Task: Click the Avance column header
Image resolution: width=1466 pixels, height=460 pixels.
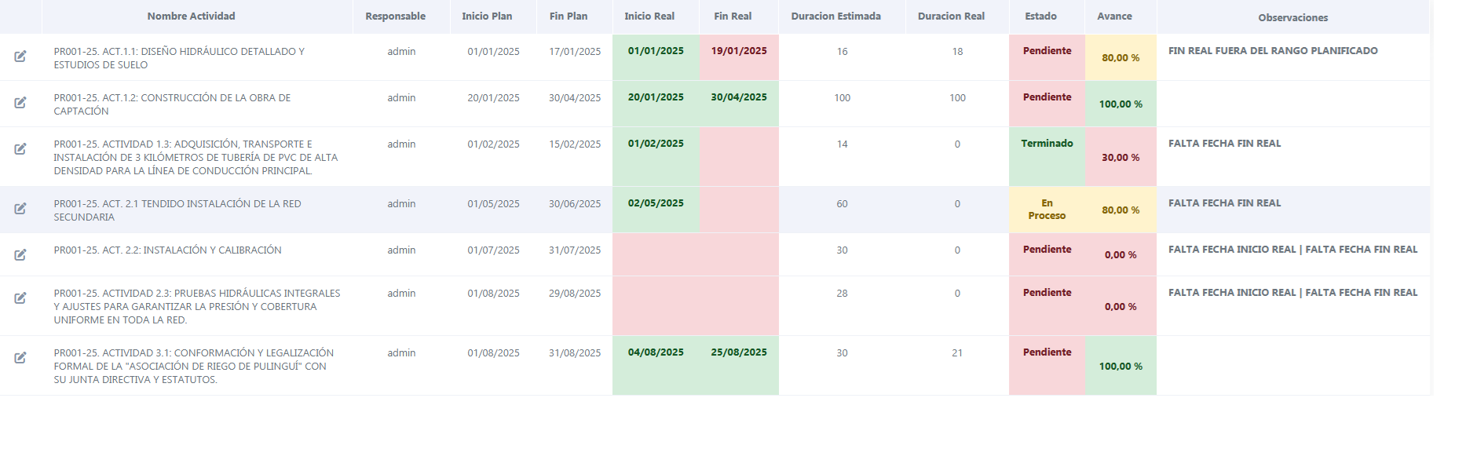Action: [1114, 16]
